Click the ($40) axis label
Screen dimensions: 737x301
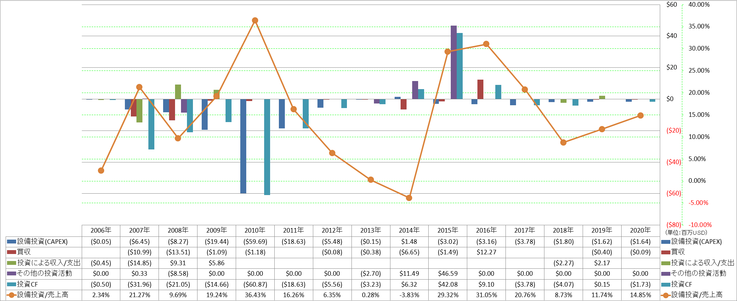674,162
